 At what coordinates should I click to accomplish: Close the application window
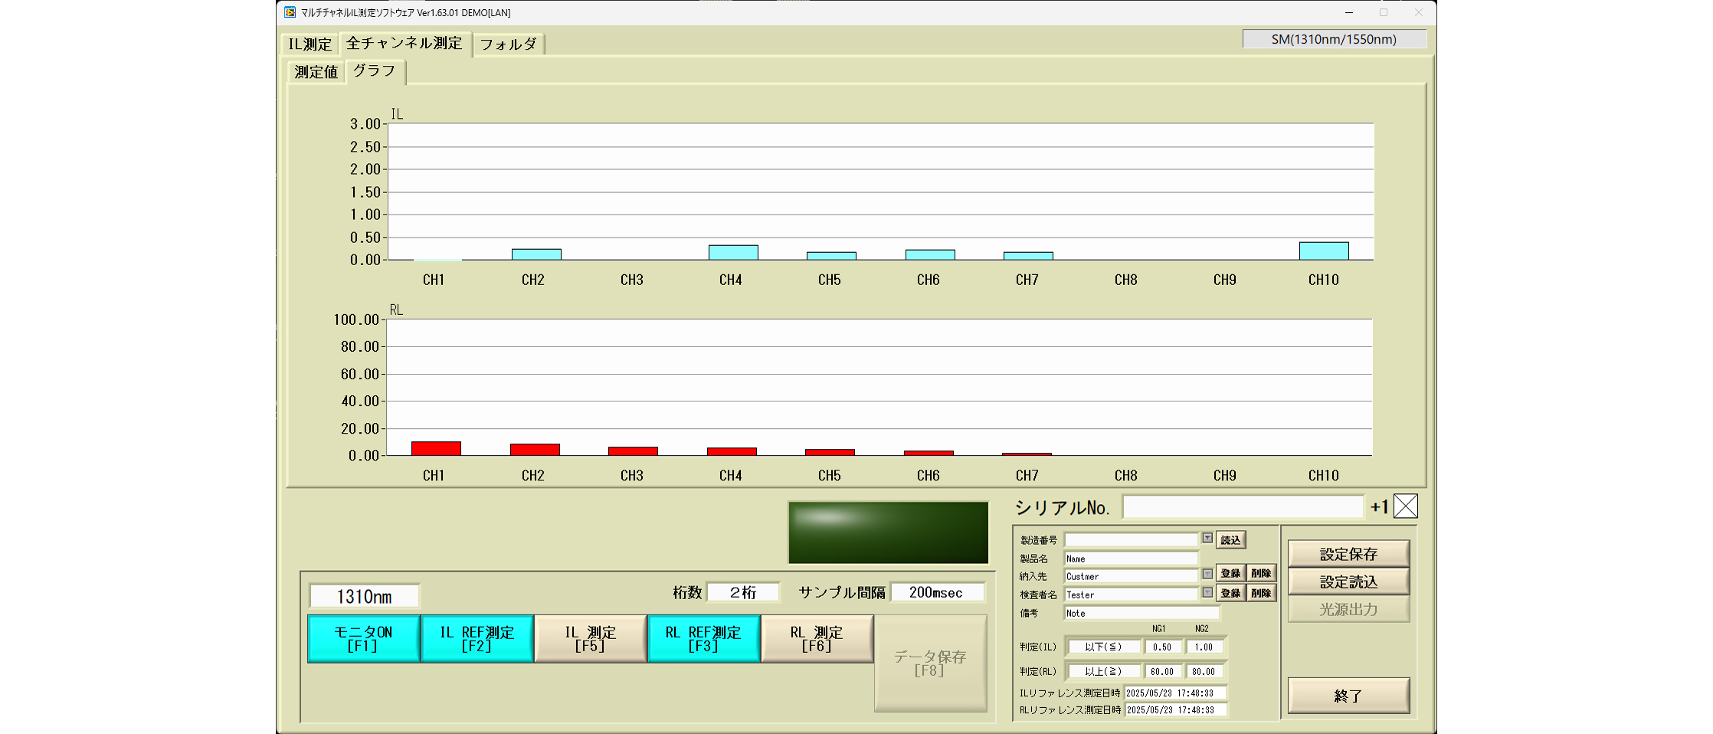1418,12
